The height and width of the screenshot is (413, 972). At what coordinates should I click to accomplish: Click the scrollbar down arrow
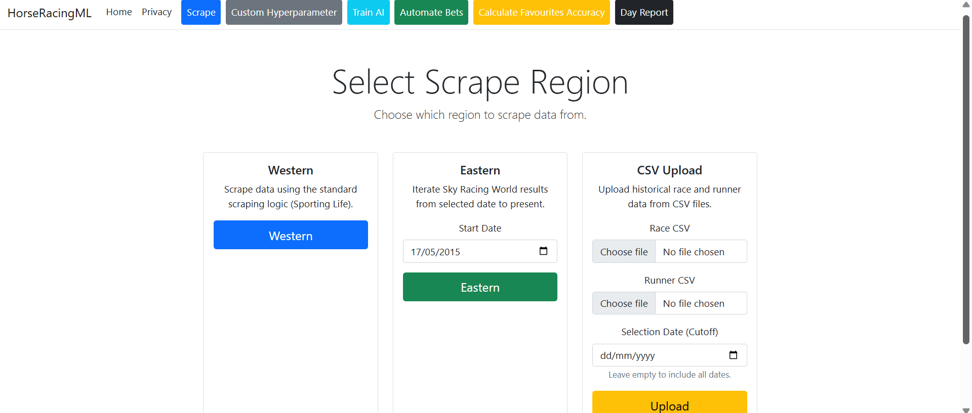pyautogui.click(x=966, y=409)
